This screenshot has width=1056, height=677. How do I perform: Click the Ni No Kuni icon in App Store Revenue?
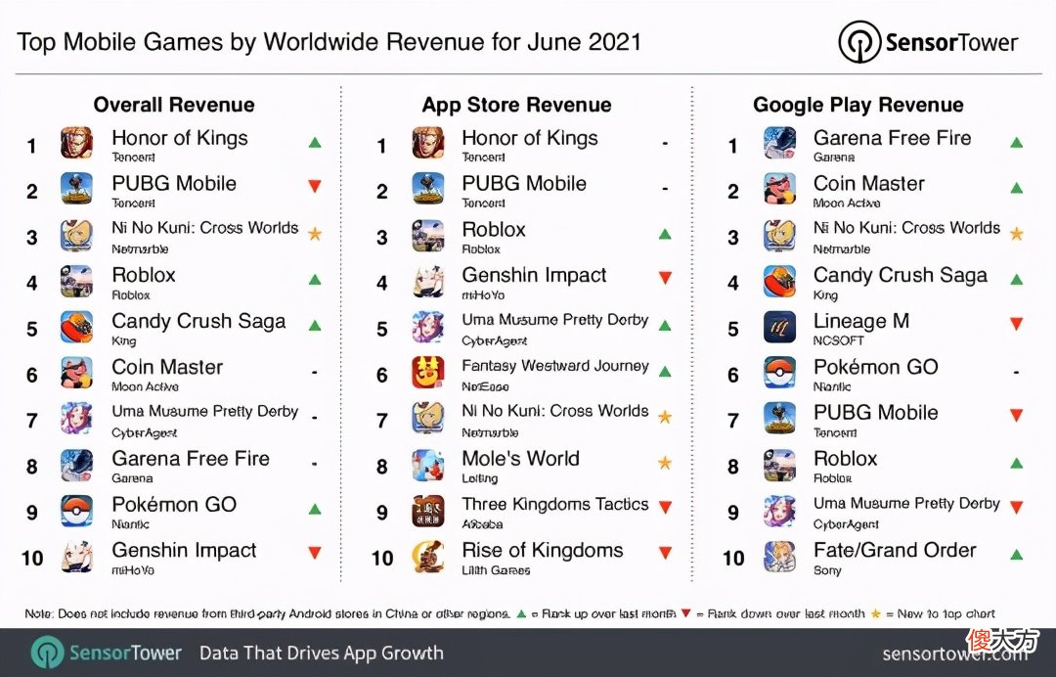pyautogui.click(x=427, y=419)
